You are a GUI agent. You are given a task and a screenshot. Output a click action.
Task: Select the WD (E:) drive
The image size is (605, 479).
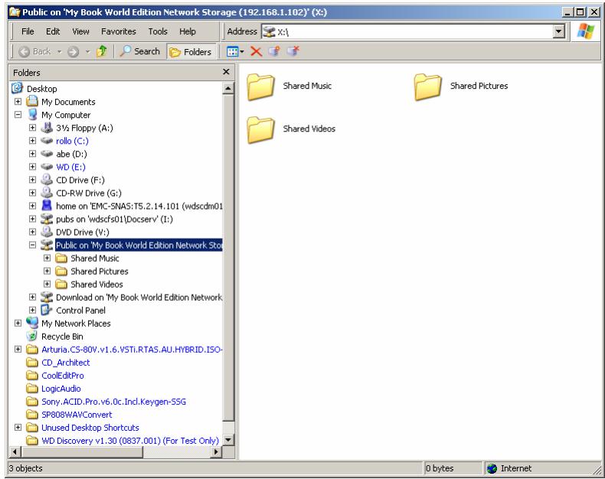[70, 167]
